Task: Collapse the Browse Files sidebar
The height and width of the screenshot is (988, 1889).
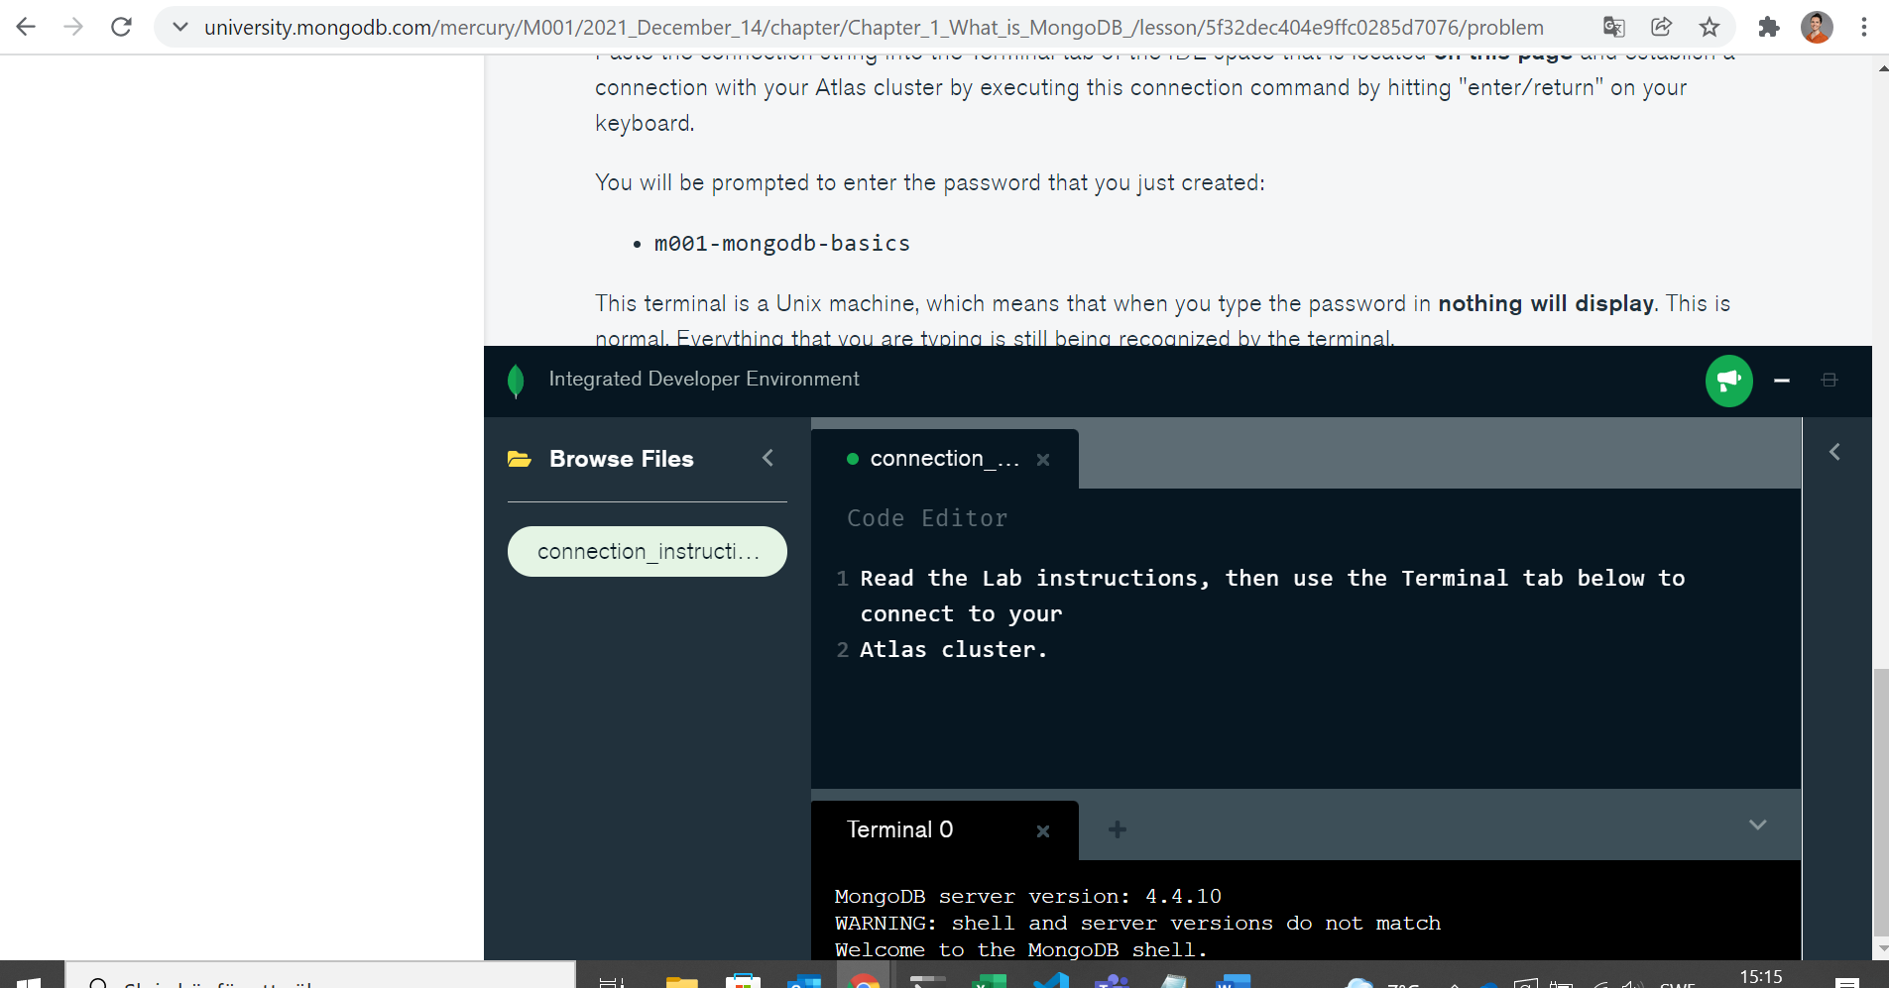Action: click(767, 458)
